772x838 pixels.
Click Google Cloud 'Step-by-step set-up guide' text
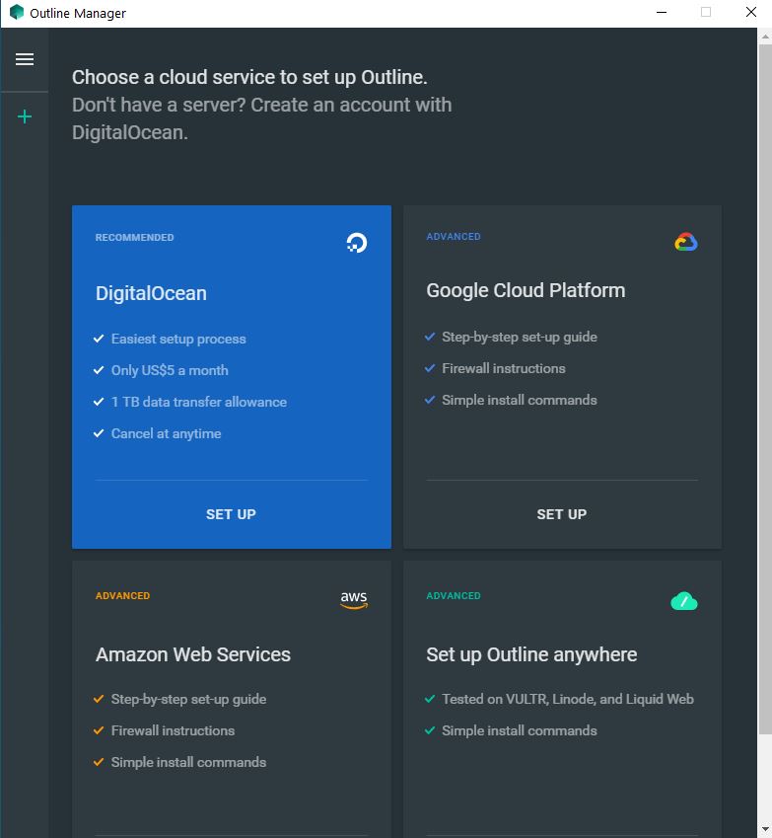520,338
